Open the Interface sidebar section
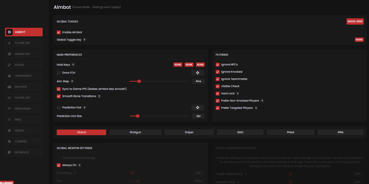 click(x=24, y=152)
